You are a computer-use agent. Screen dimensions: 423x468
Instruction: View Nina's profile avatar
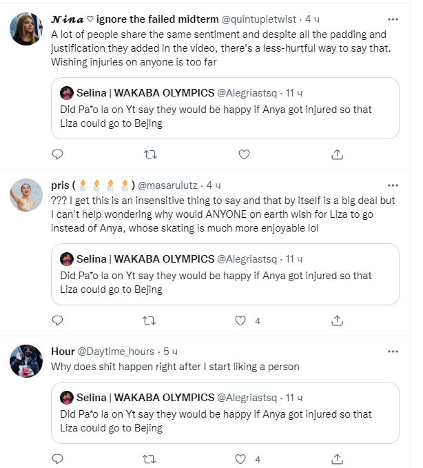[28, 30]
